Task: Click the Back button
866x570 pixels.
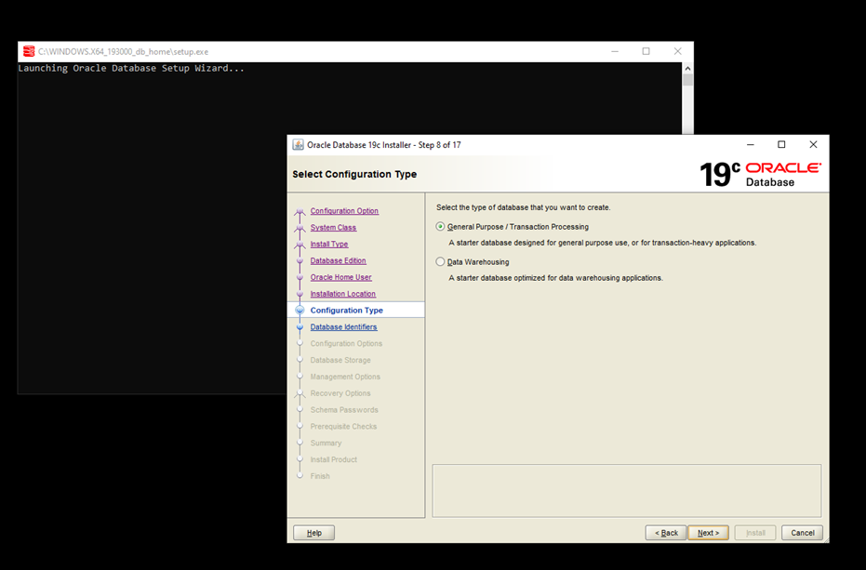Action: (x=666, y=533)
